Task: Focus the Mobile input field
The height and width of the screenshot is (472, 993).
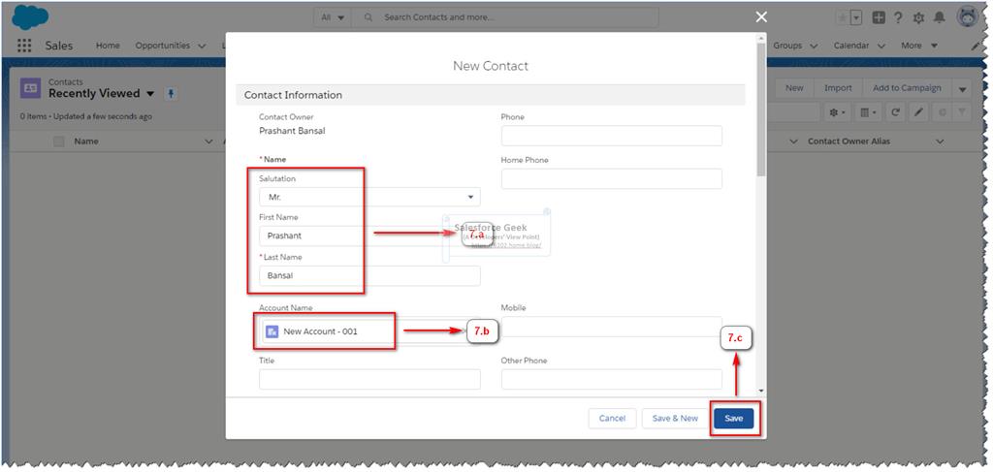Action: point(612,327)
